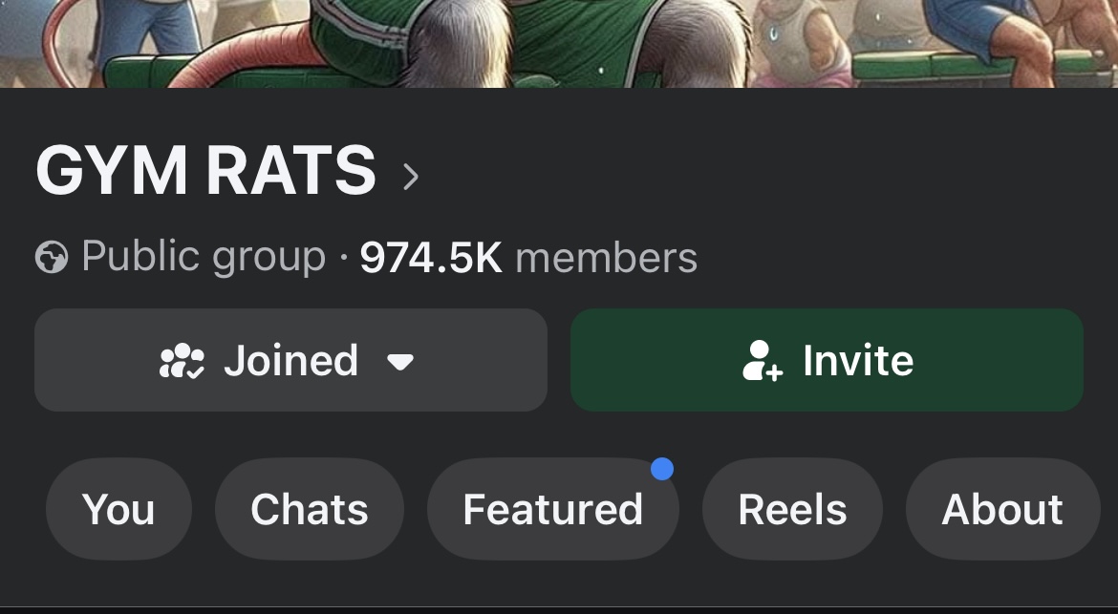Open the Joined membership options button

click(x=290, y=360)
